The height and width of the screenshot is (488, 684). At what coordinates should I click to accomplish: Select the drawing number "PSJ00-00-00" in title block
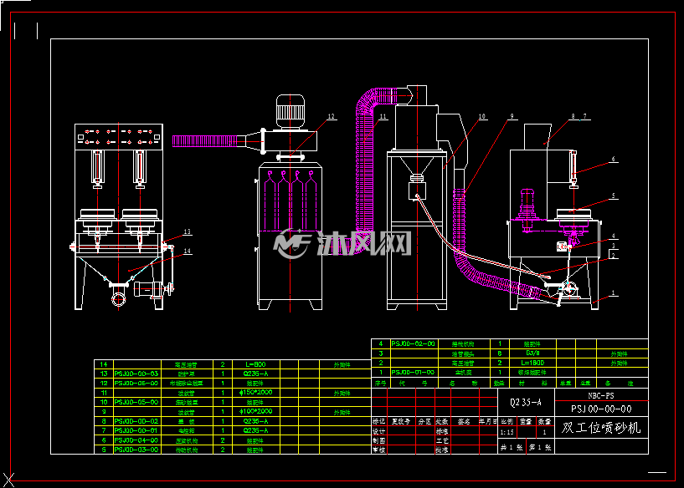pyautogui.click(x=601, y=409)
